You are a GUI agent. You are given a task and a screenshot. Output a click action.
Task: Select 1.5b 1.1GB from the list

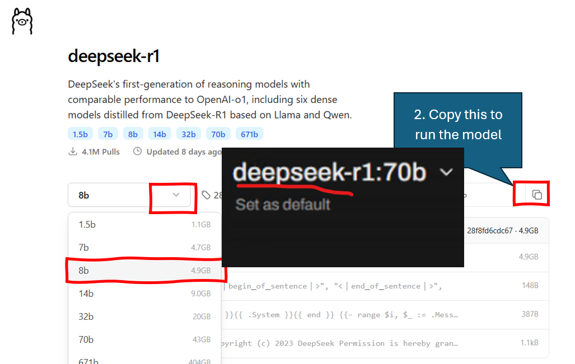pyautogui.click(x=144, y=224)
